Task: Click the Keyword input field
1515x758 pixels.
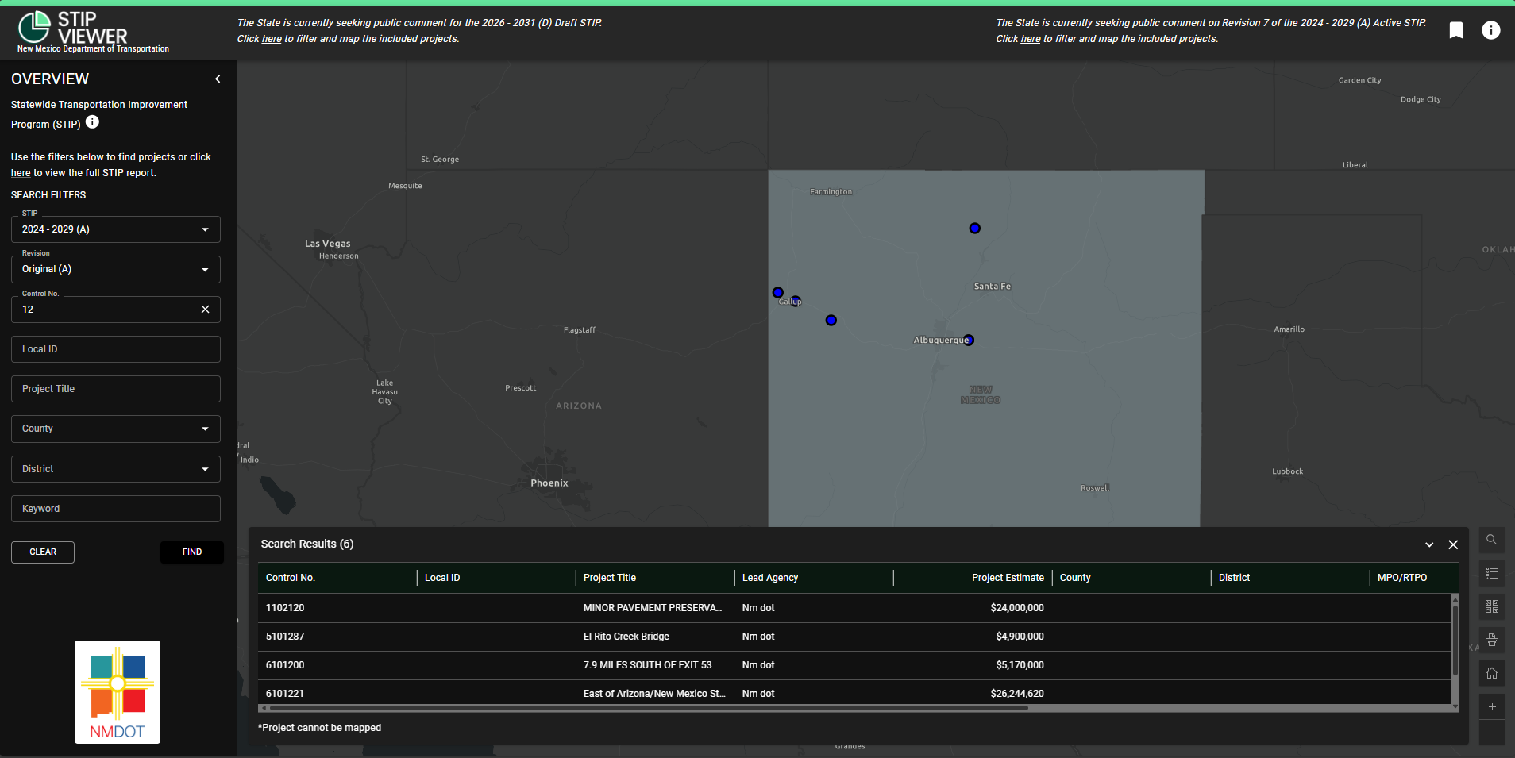Action: 116,509
